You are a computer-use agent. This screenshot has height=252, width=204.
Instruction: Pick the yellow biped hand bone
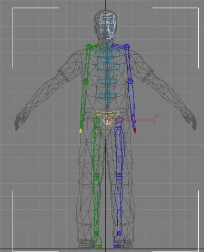(x=80, y=131)
